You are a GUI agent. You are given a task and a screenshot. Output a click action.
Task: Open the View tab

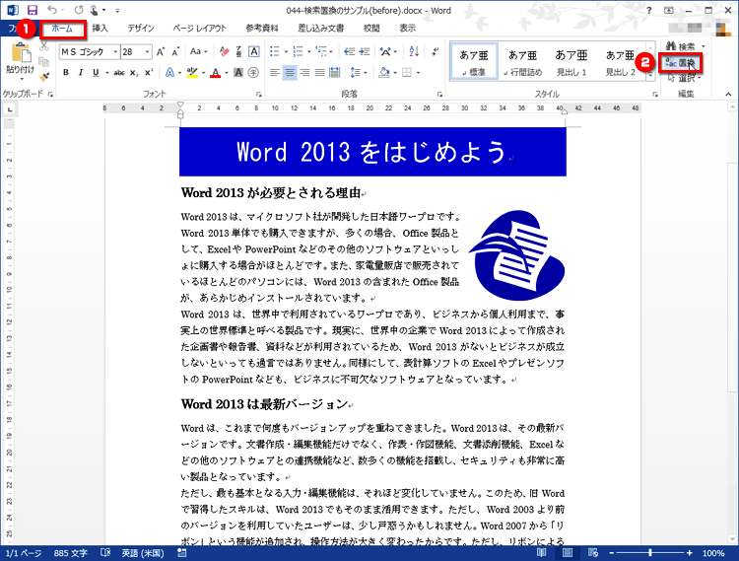click(408, 29)
